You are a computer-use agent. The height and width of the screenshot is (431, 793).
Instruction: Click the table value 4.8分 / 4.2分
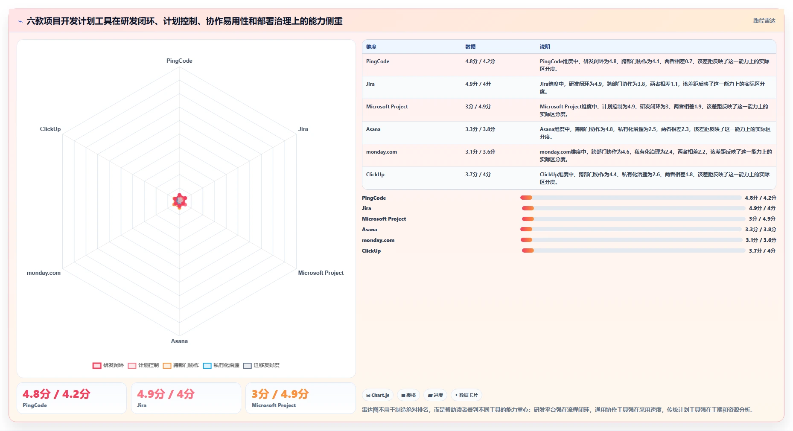pyautogui.click(x=480, y=61)
